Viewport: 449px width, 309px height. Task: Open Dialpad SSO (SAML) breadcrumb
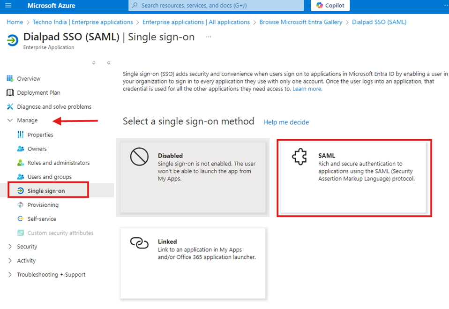[379, 22]
